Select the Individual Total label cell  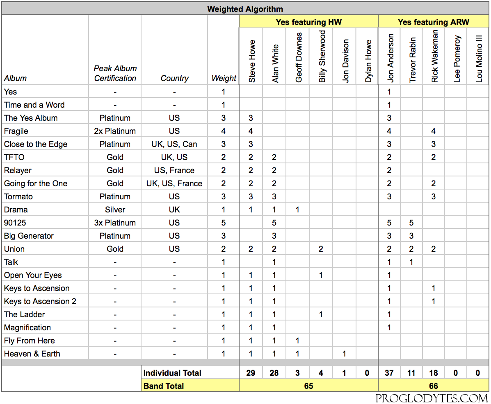[190, 373]
